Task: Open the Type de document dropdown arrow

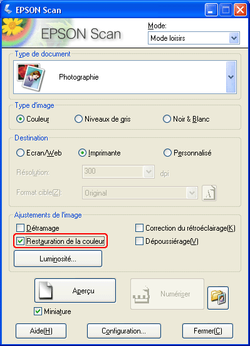Action: tap(231, 77)
